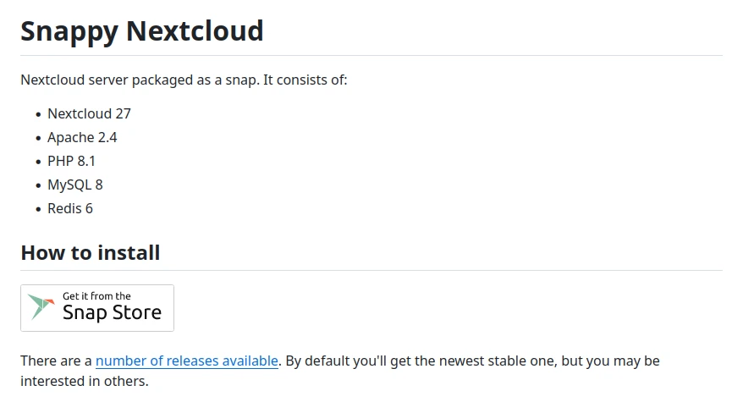Click the "How to install" heading
Image resolution: width=732 pixels, height=402 pixels.
[x=91, y=252]
